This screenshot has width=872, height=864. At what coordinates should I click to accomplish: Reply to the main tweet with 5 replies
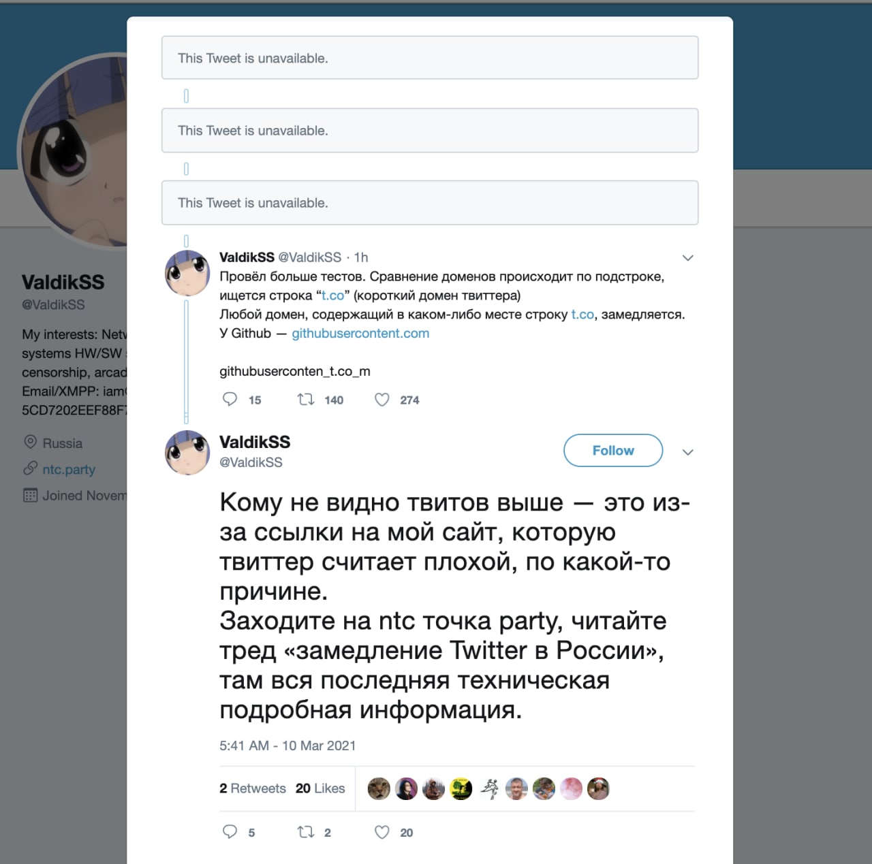(230, 831)
